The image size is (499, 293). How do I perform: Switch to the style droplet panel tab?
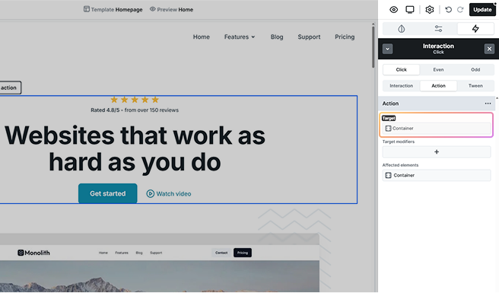402,29
